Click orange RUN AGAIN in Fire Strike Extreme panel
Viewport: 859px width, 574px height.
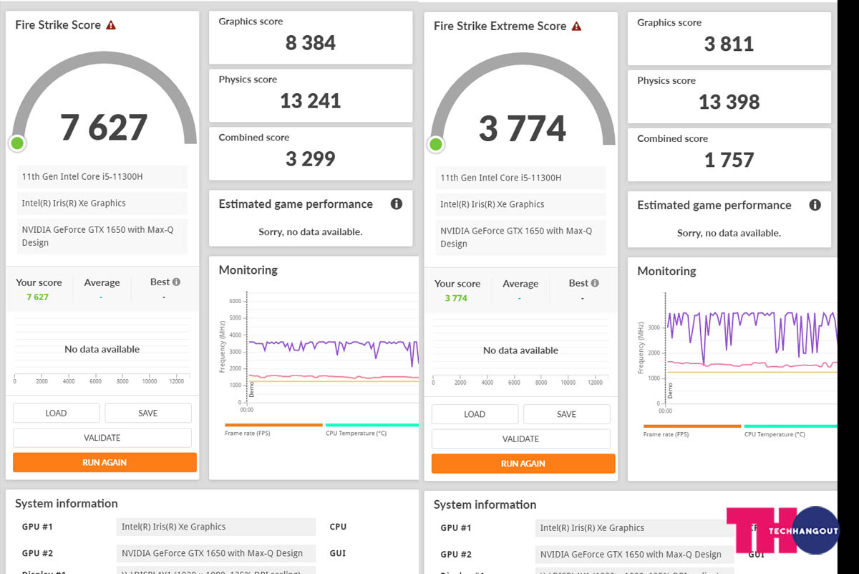tap(523, 464)
